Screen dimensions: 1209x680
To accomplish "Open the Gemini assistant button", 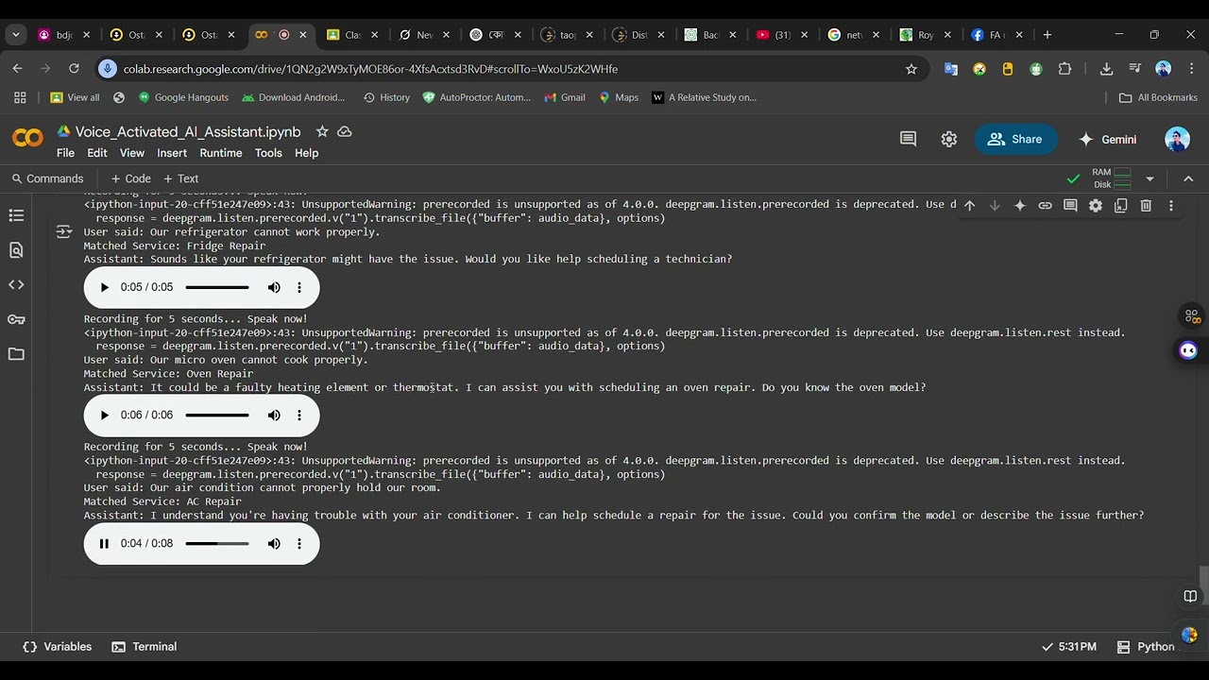I will (x=1108, y=139).
